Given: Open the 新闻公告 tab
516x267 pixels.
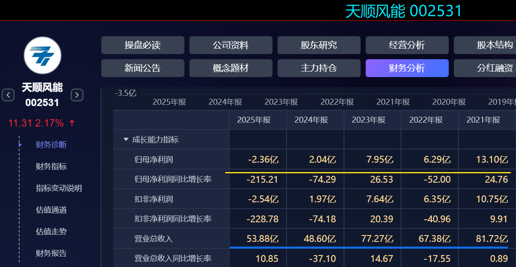Looking at the screenshot, I should click(x=143, y=68).
